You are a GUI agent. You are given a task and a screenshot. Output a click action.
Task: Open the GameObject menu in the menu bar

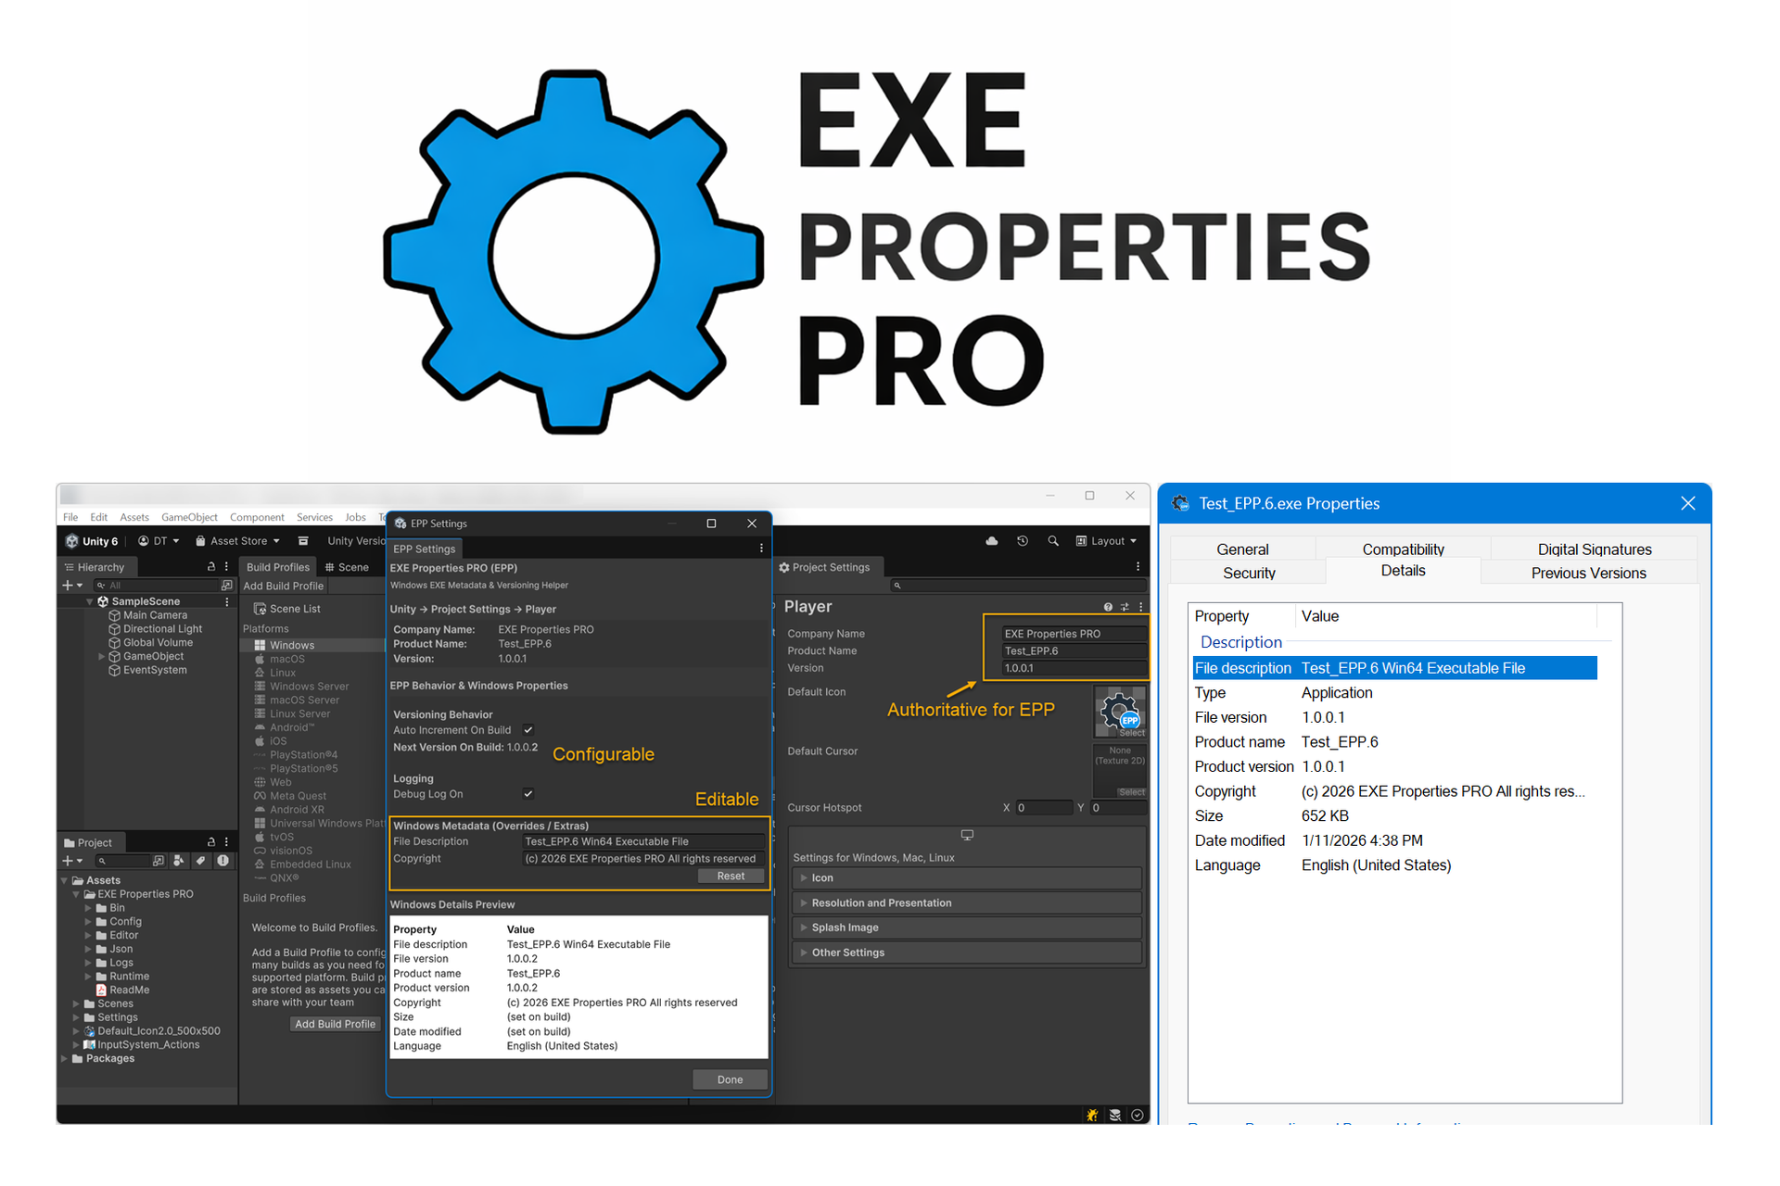pos(189,517)
